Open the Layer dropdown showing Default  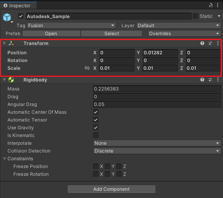point(179,26)
